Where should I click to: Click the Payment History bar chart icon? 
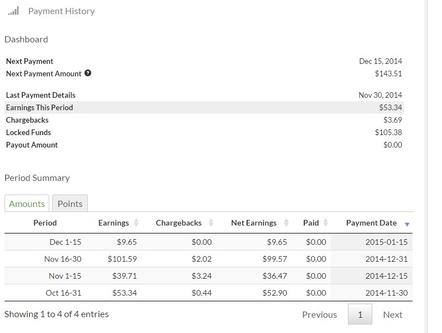click(14, 11)
